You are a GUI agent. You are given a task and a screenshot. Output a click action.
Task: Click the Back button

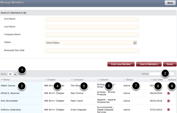[x=170, y=3]
